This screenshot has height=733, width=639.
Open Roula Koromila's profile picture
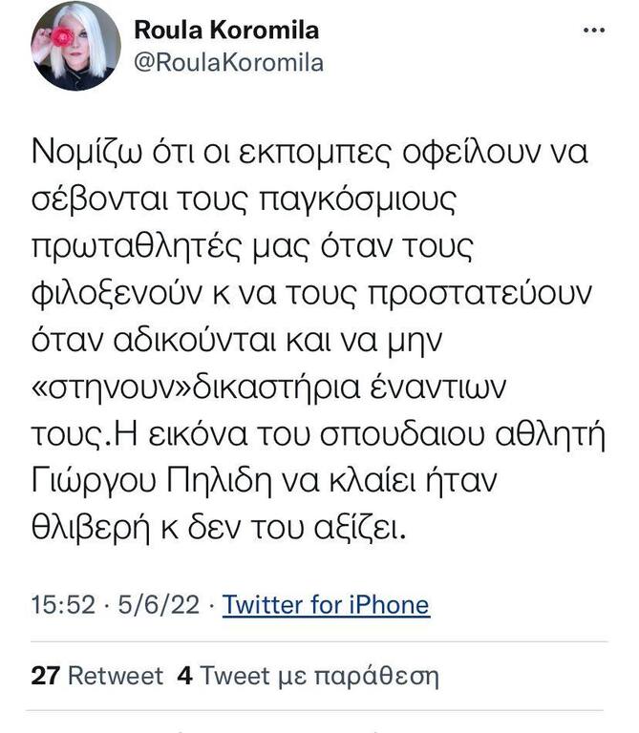pyautogui.click(x=75, y=46)
